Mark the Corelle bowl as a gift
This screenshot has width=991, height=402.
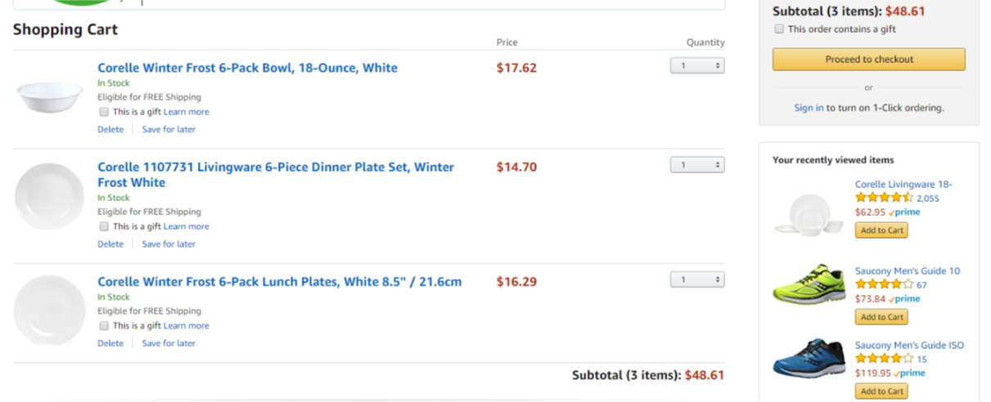pos(104,112)
